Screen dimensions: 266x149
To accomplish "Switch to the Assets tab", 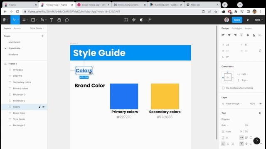I will point(17,29).
